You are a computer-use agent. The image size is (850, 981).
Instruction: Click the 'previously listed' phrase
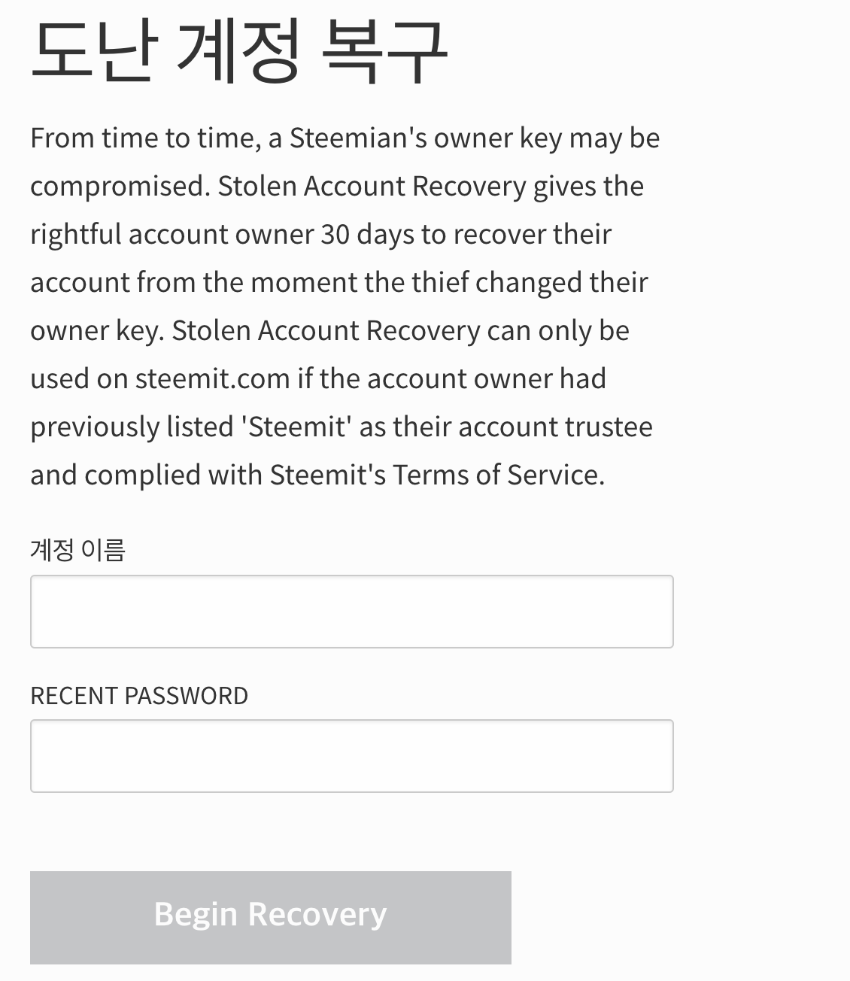coord(132,427)
